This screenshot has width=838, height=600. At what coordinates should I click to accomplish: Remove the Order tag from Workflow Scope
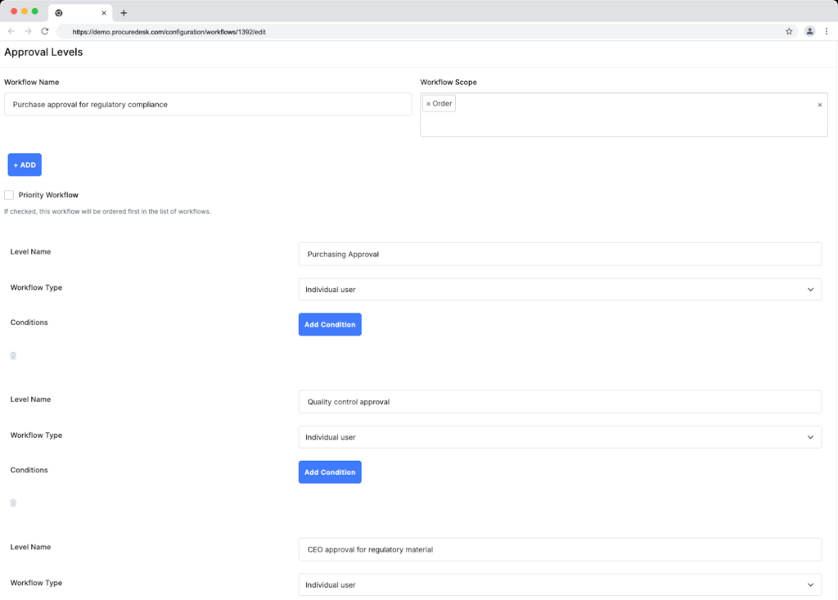click(428, 104)
